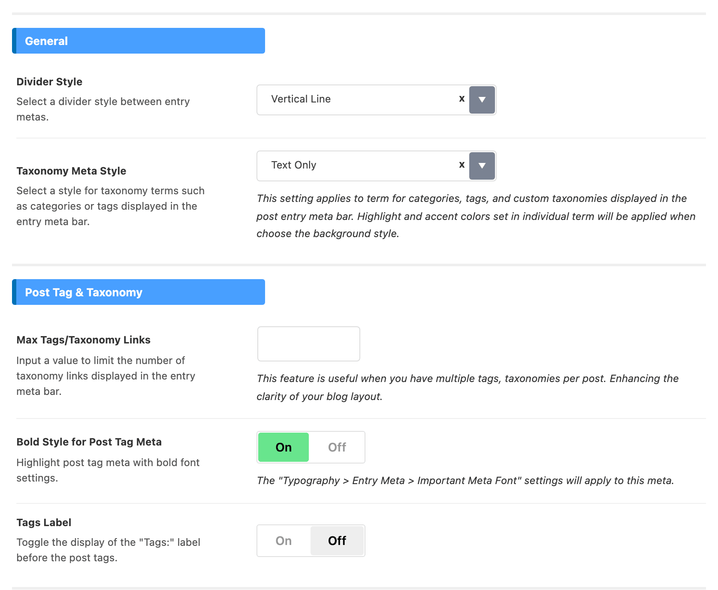The width and height of the screenshot is (718, 590).
Task: Click the Bold Style for Post Tag Meta label
Action: pos(89,442)
